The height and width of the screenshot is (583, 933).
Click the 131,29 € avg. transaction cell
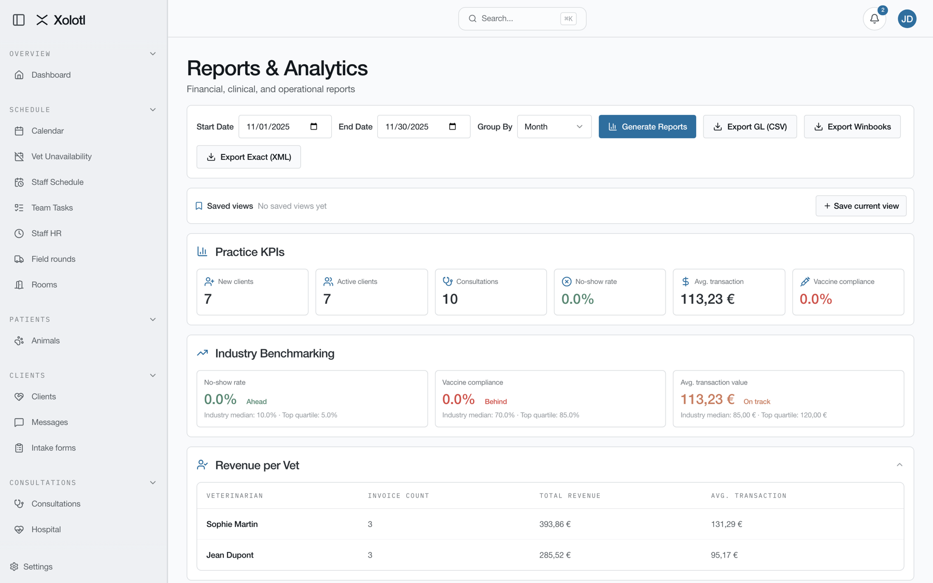pos(727,524)
